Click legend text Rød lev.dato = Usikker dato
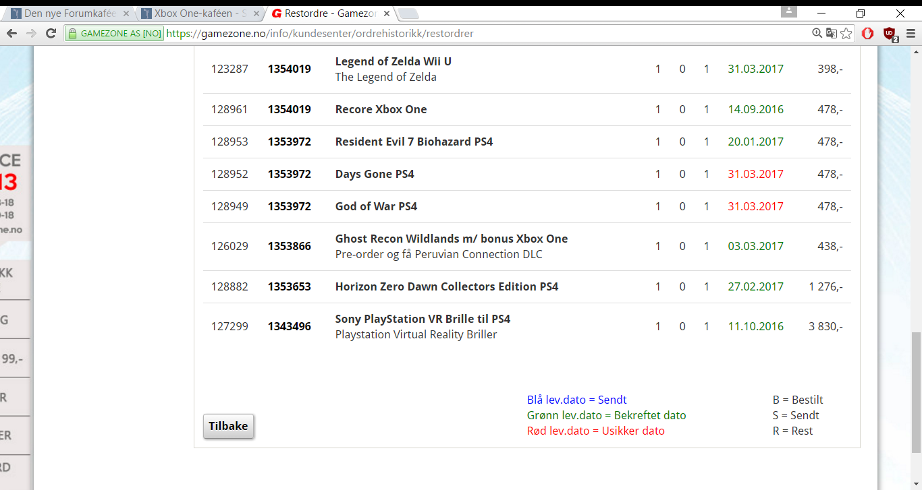Image resolution: width=922 pixels, height=490 pixels. point(596,431)
